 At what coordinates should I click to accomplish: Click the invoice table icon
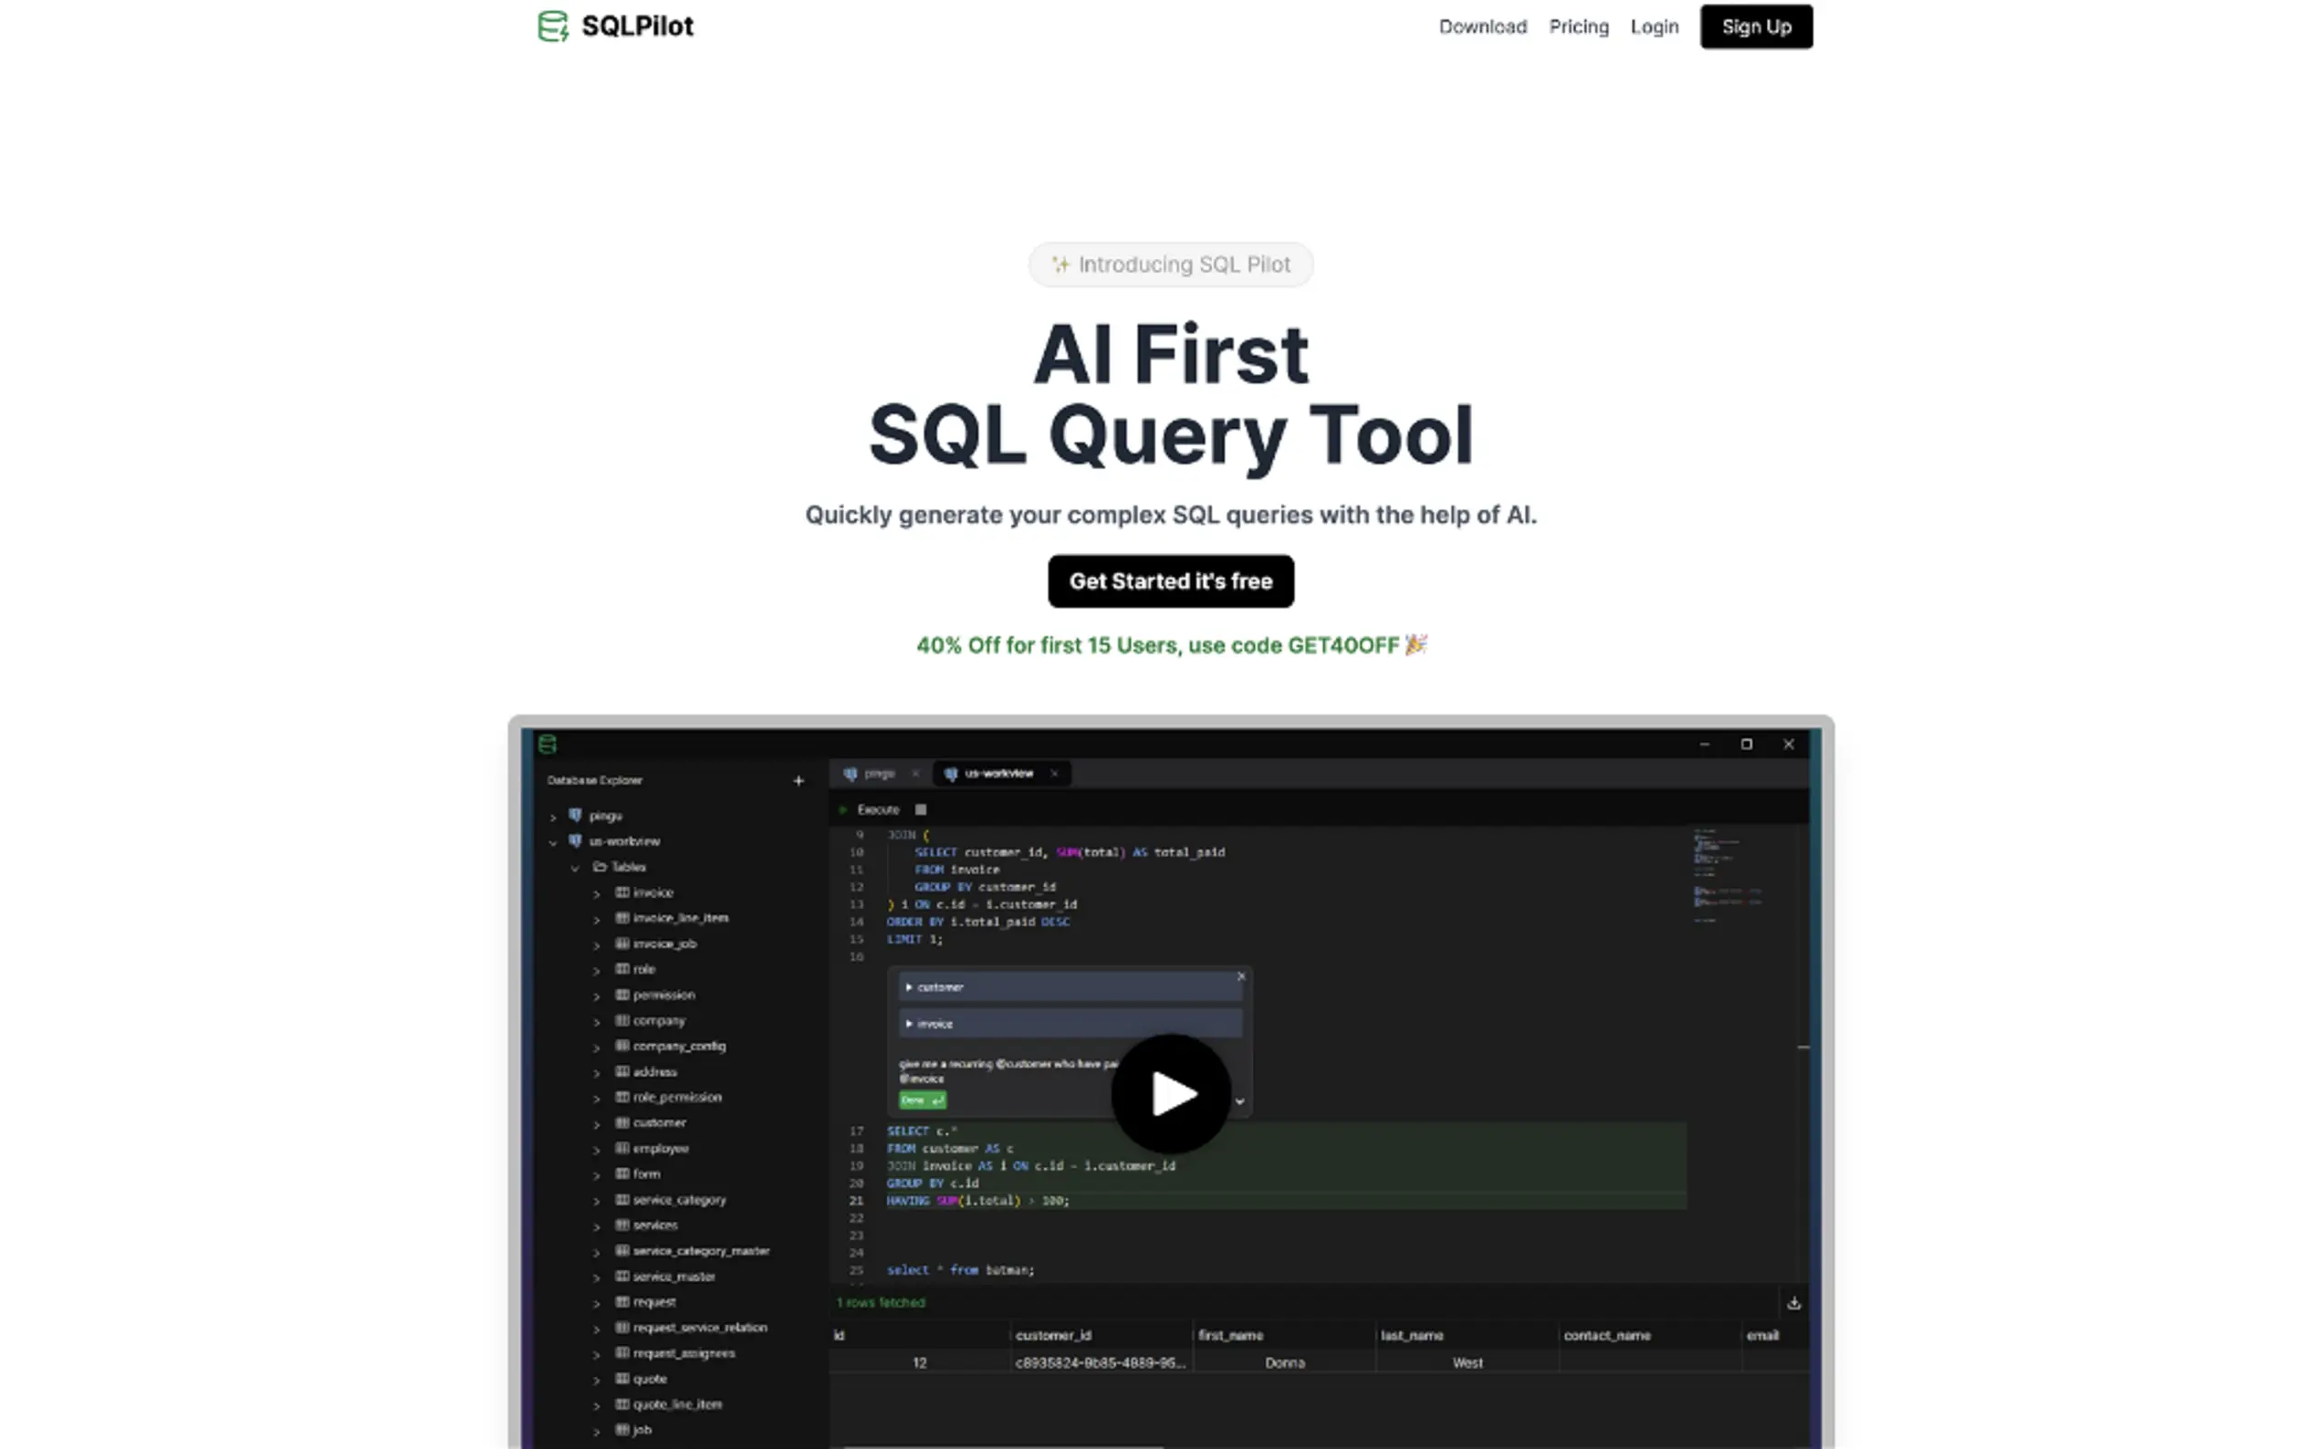[x=621, y=893]
